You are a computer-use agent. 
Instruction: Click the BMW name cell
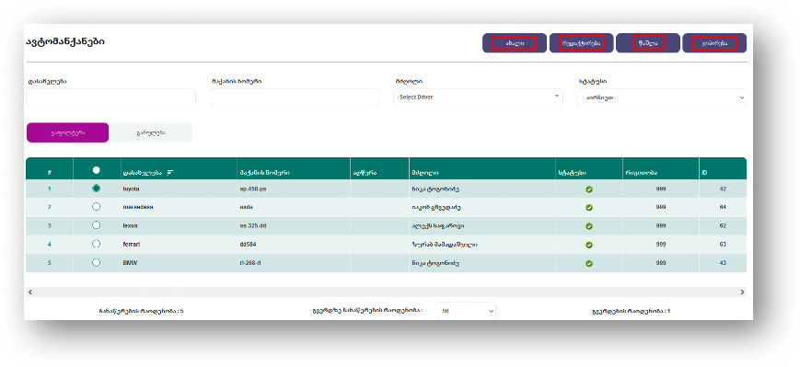tap(179, 263)
